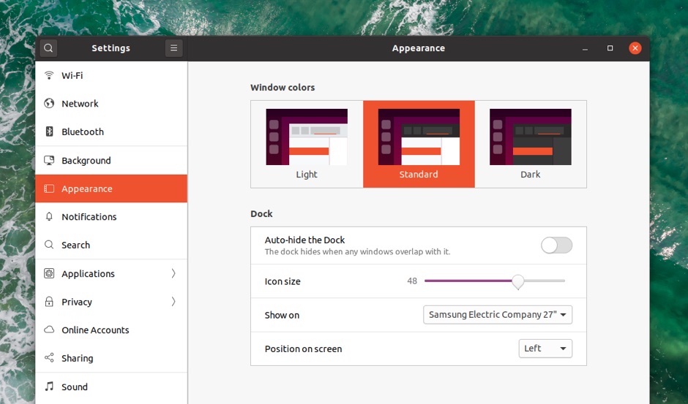Click the Wi-Fi icon in the sidebar

point(49,75)
